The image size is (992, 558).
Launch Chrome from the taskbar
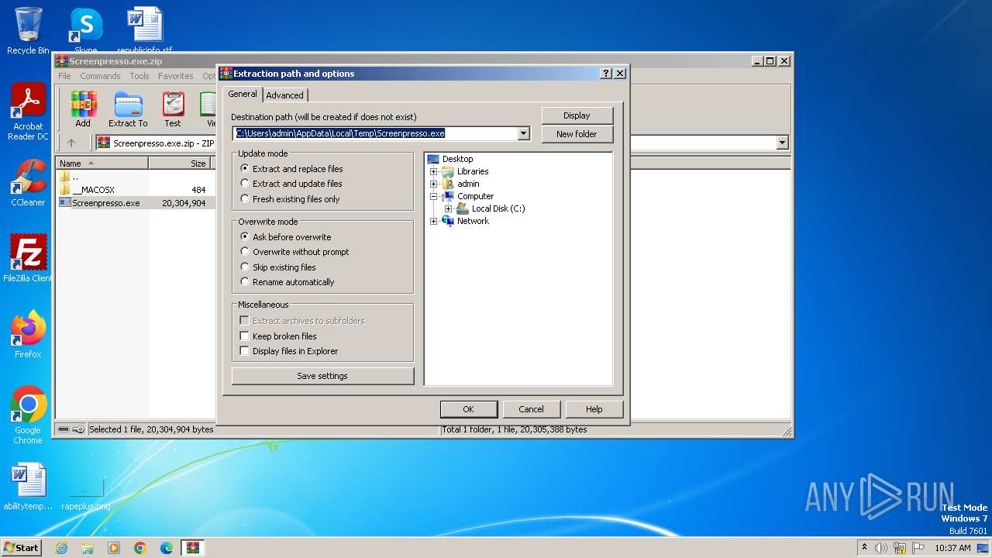(x=140, y=548)
